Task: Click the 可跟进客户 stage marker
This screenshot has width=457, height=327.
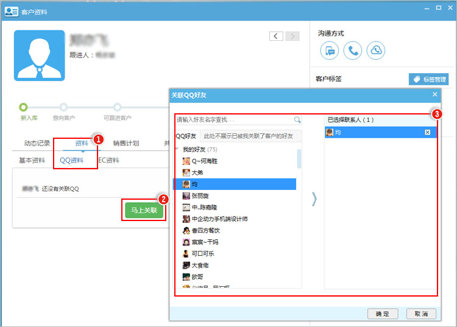Action: pyautogui.click(x=117, y=107)
